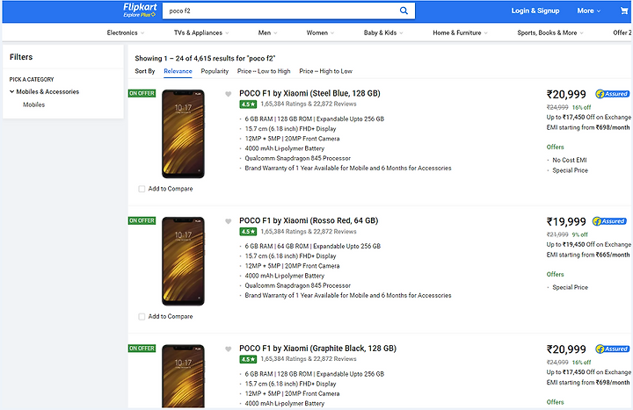Sort results by Relevance
The width and height of the screenshot is (633, 410).
178,71
